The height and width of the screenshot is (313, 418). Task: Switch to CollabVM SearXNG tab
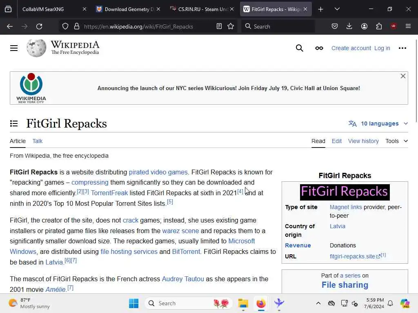coord(51,9)
